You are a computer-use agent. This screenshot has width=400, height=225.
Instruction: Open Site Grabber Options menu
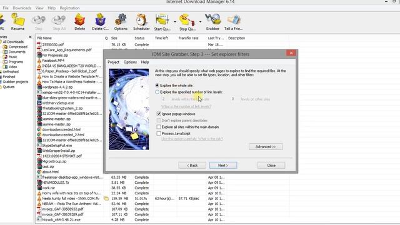[x=130, y=62]
